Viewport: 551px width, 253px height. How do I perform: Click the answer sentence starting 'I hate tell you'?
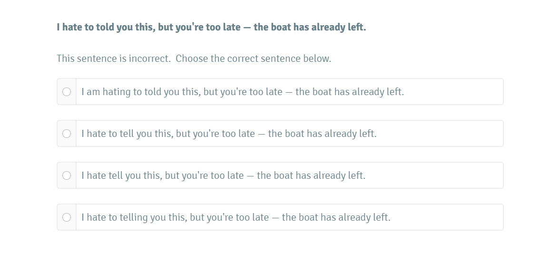click(223, 175)
